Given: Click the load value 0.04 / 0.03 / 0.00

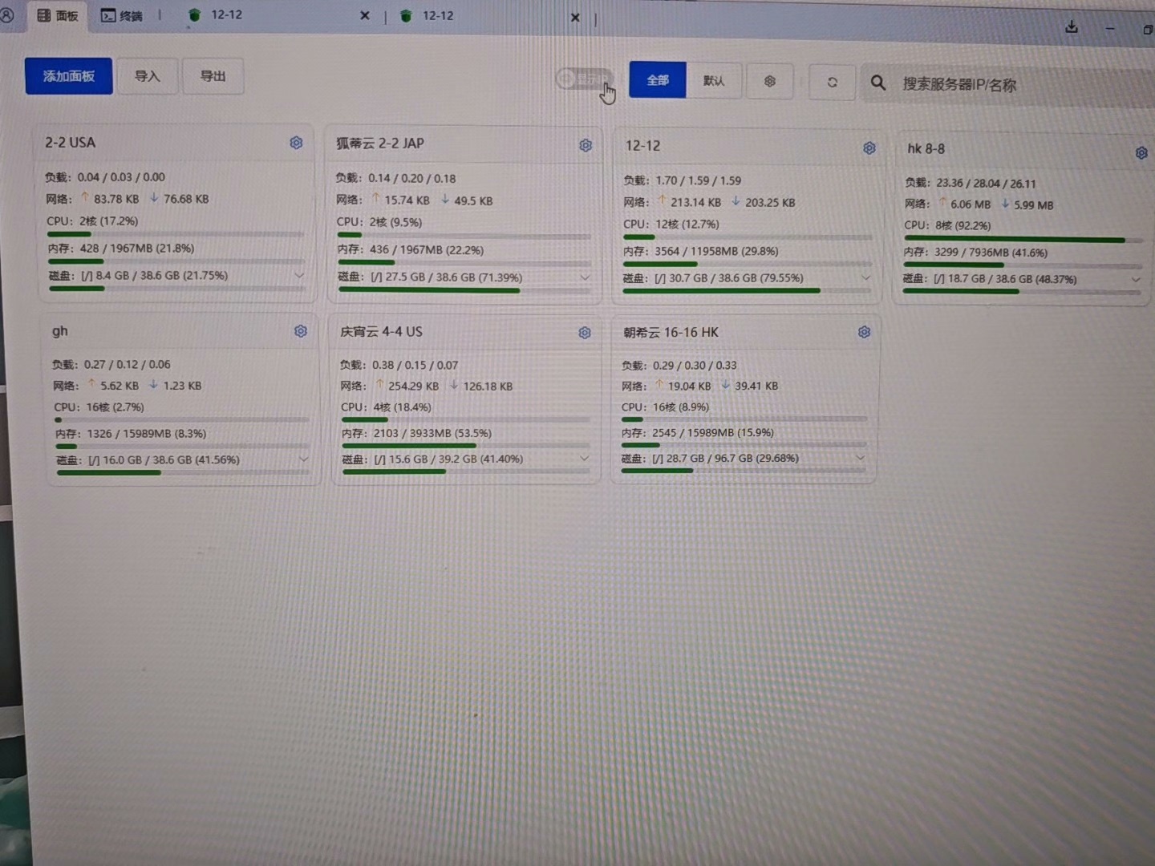Looking at the screenshot, I should [x=121, y=177].
